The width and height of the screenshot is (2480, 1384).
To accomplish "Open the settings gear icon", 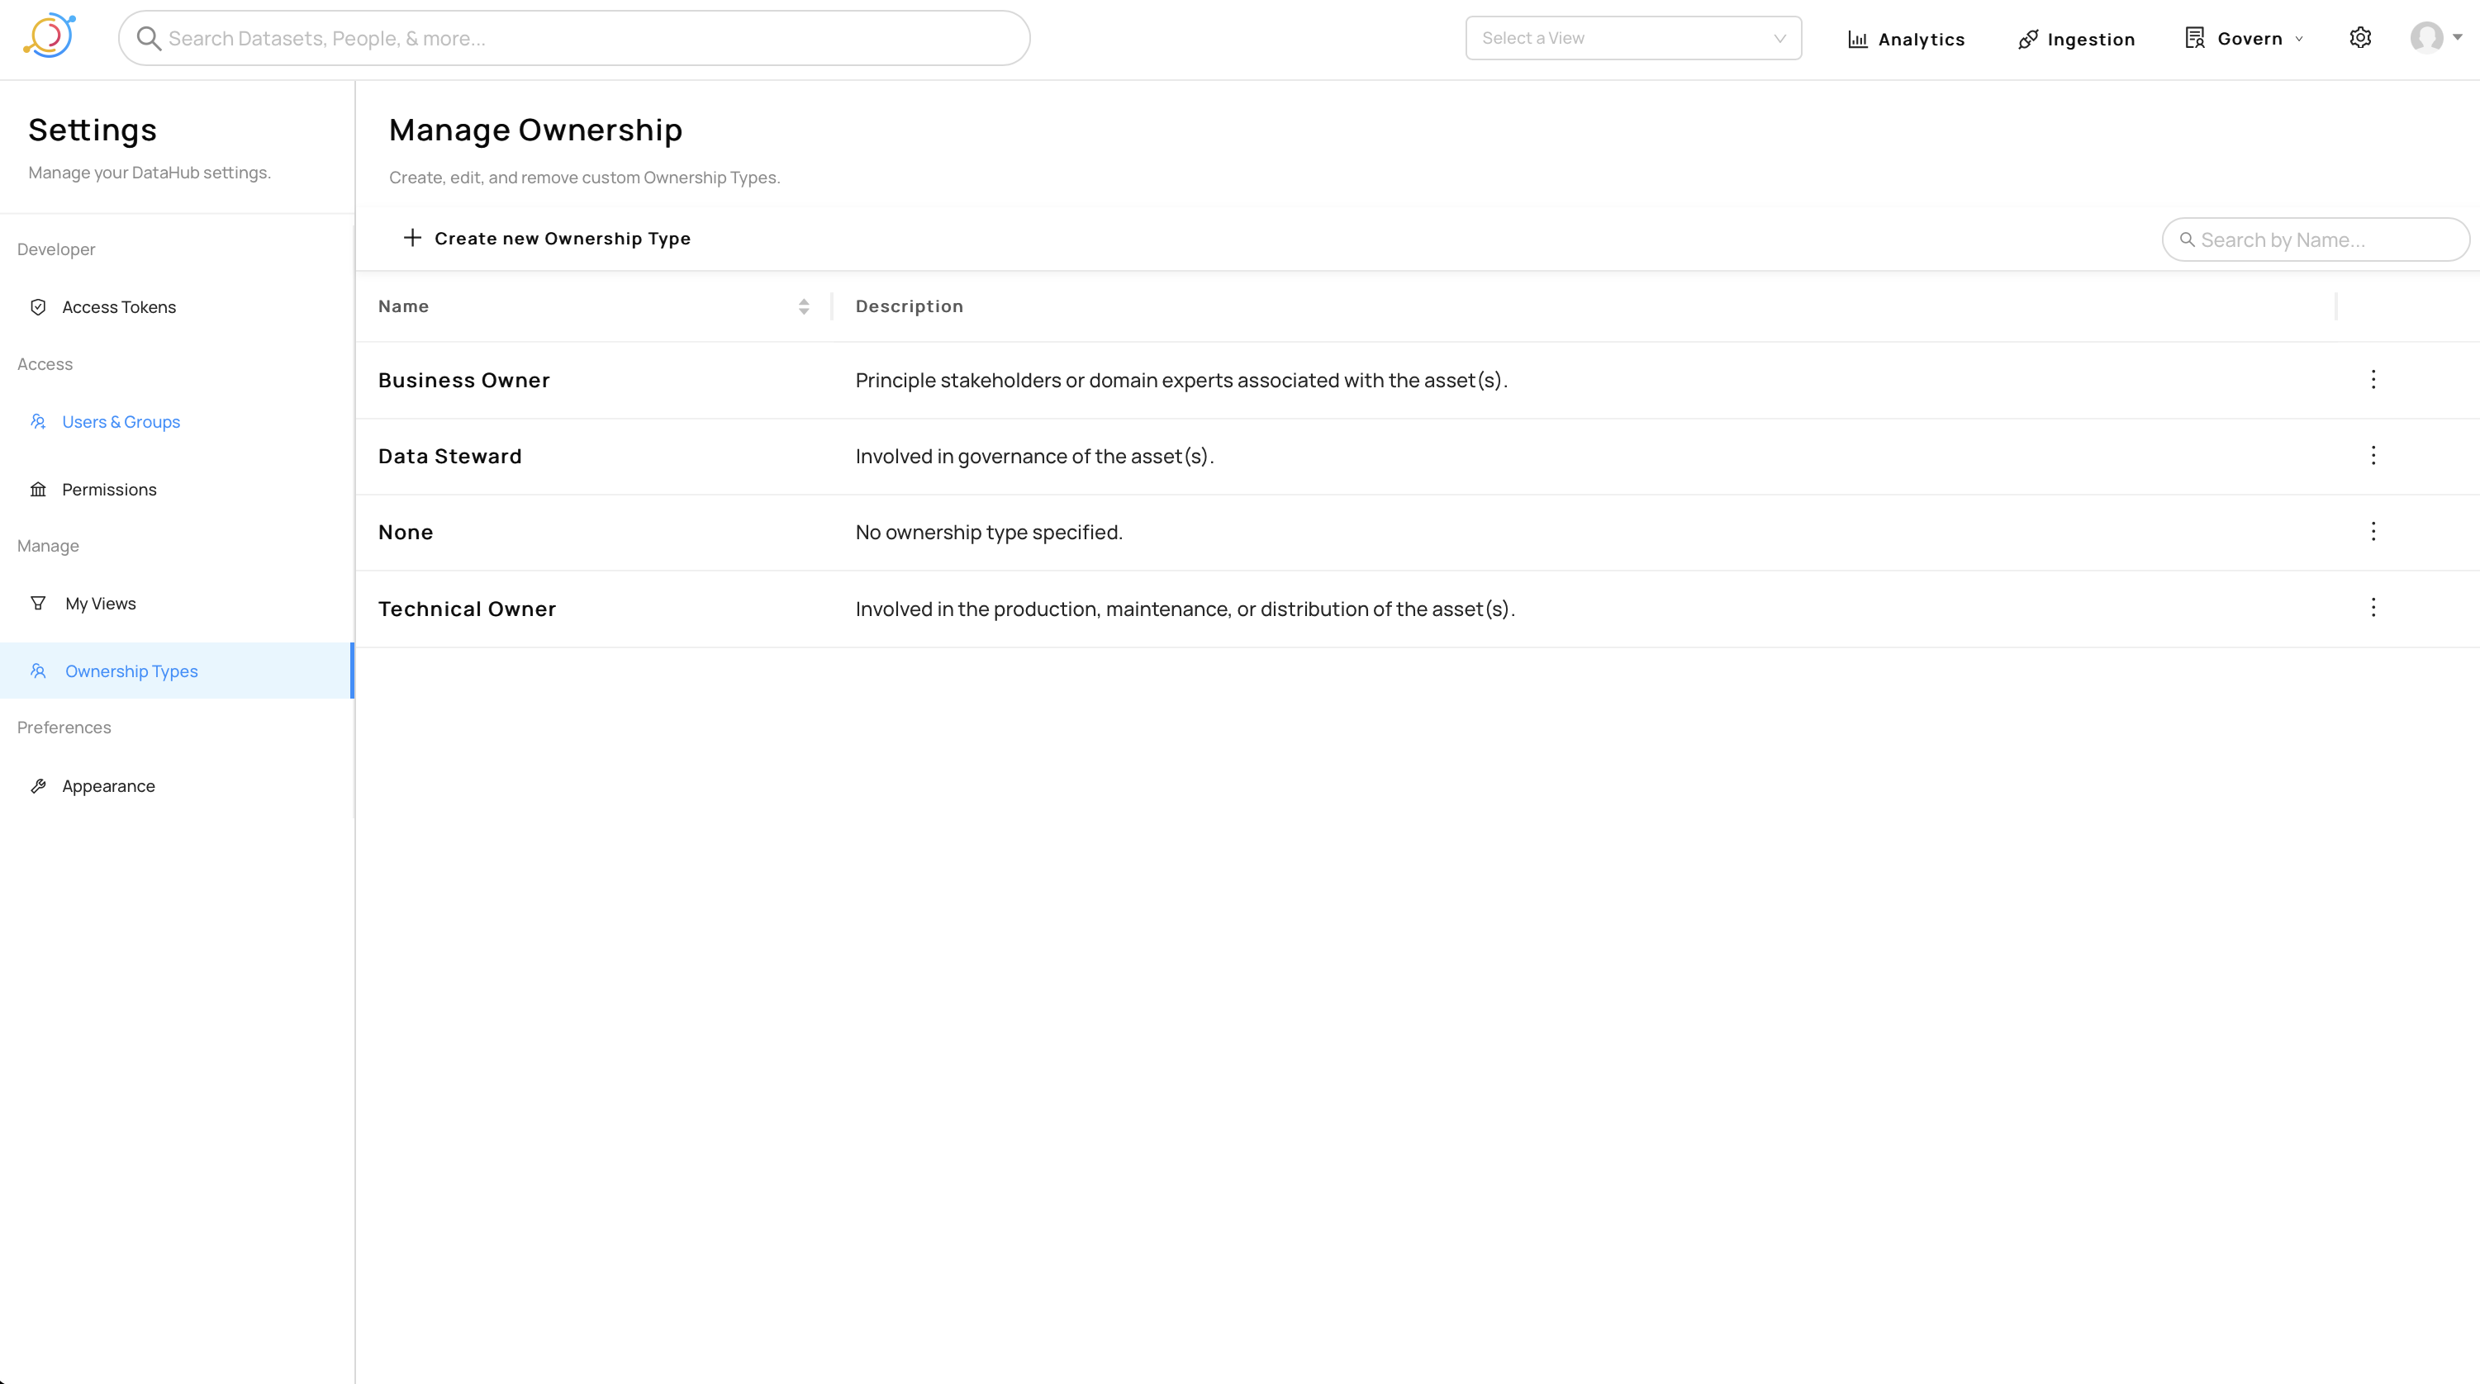I will pyautogui.click(x=2359, y=37).
